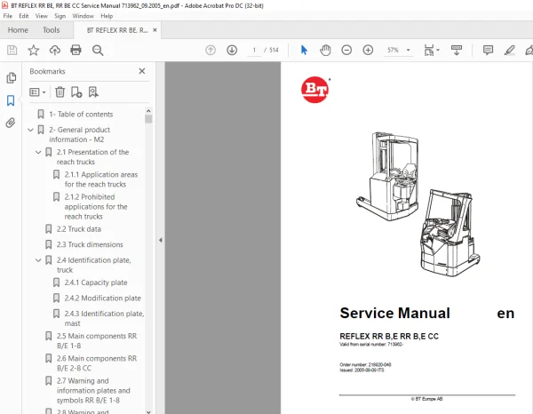Zoom in with plus icon
The height and width of the screenshot is (414, 533).
368,51
